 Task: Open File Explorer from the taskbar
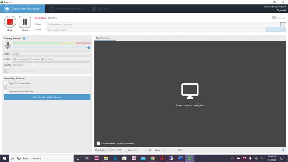pyautogui.click(x=106, y=158)
